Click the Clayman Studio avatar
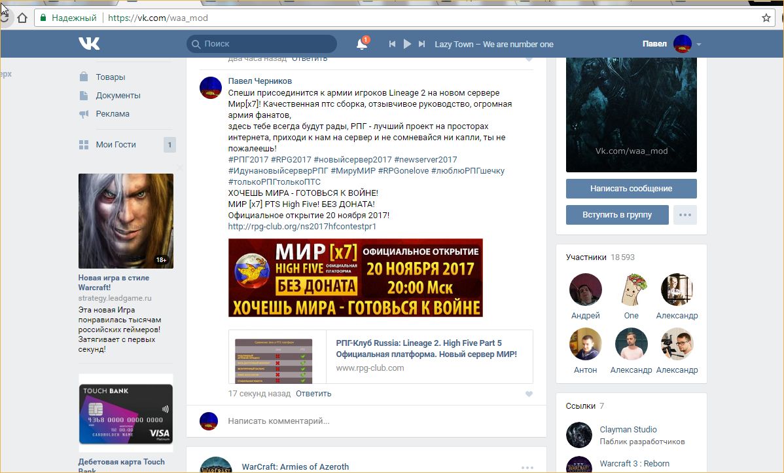Image resolution: width=784 pixels, height=473 pixels. (579, 435)
